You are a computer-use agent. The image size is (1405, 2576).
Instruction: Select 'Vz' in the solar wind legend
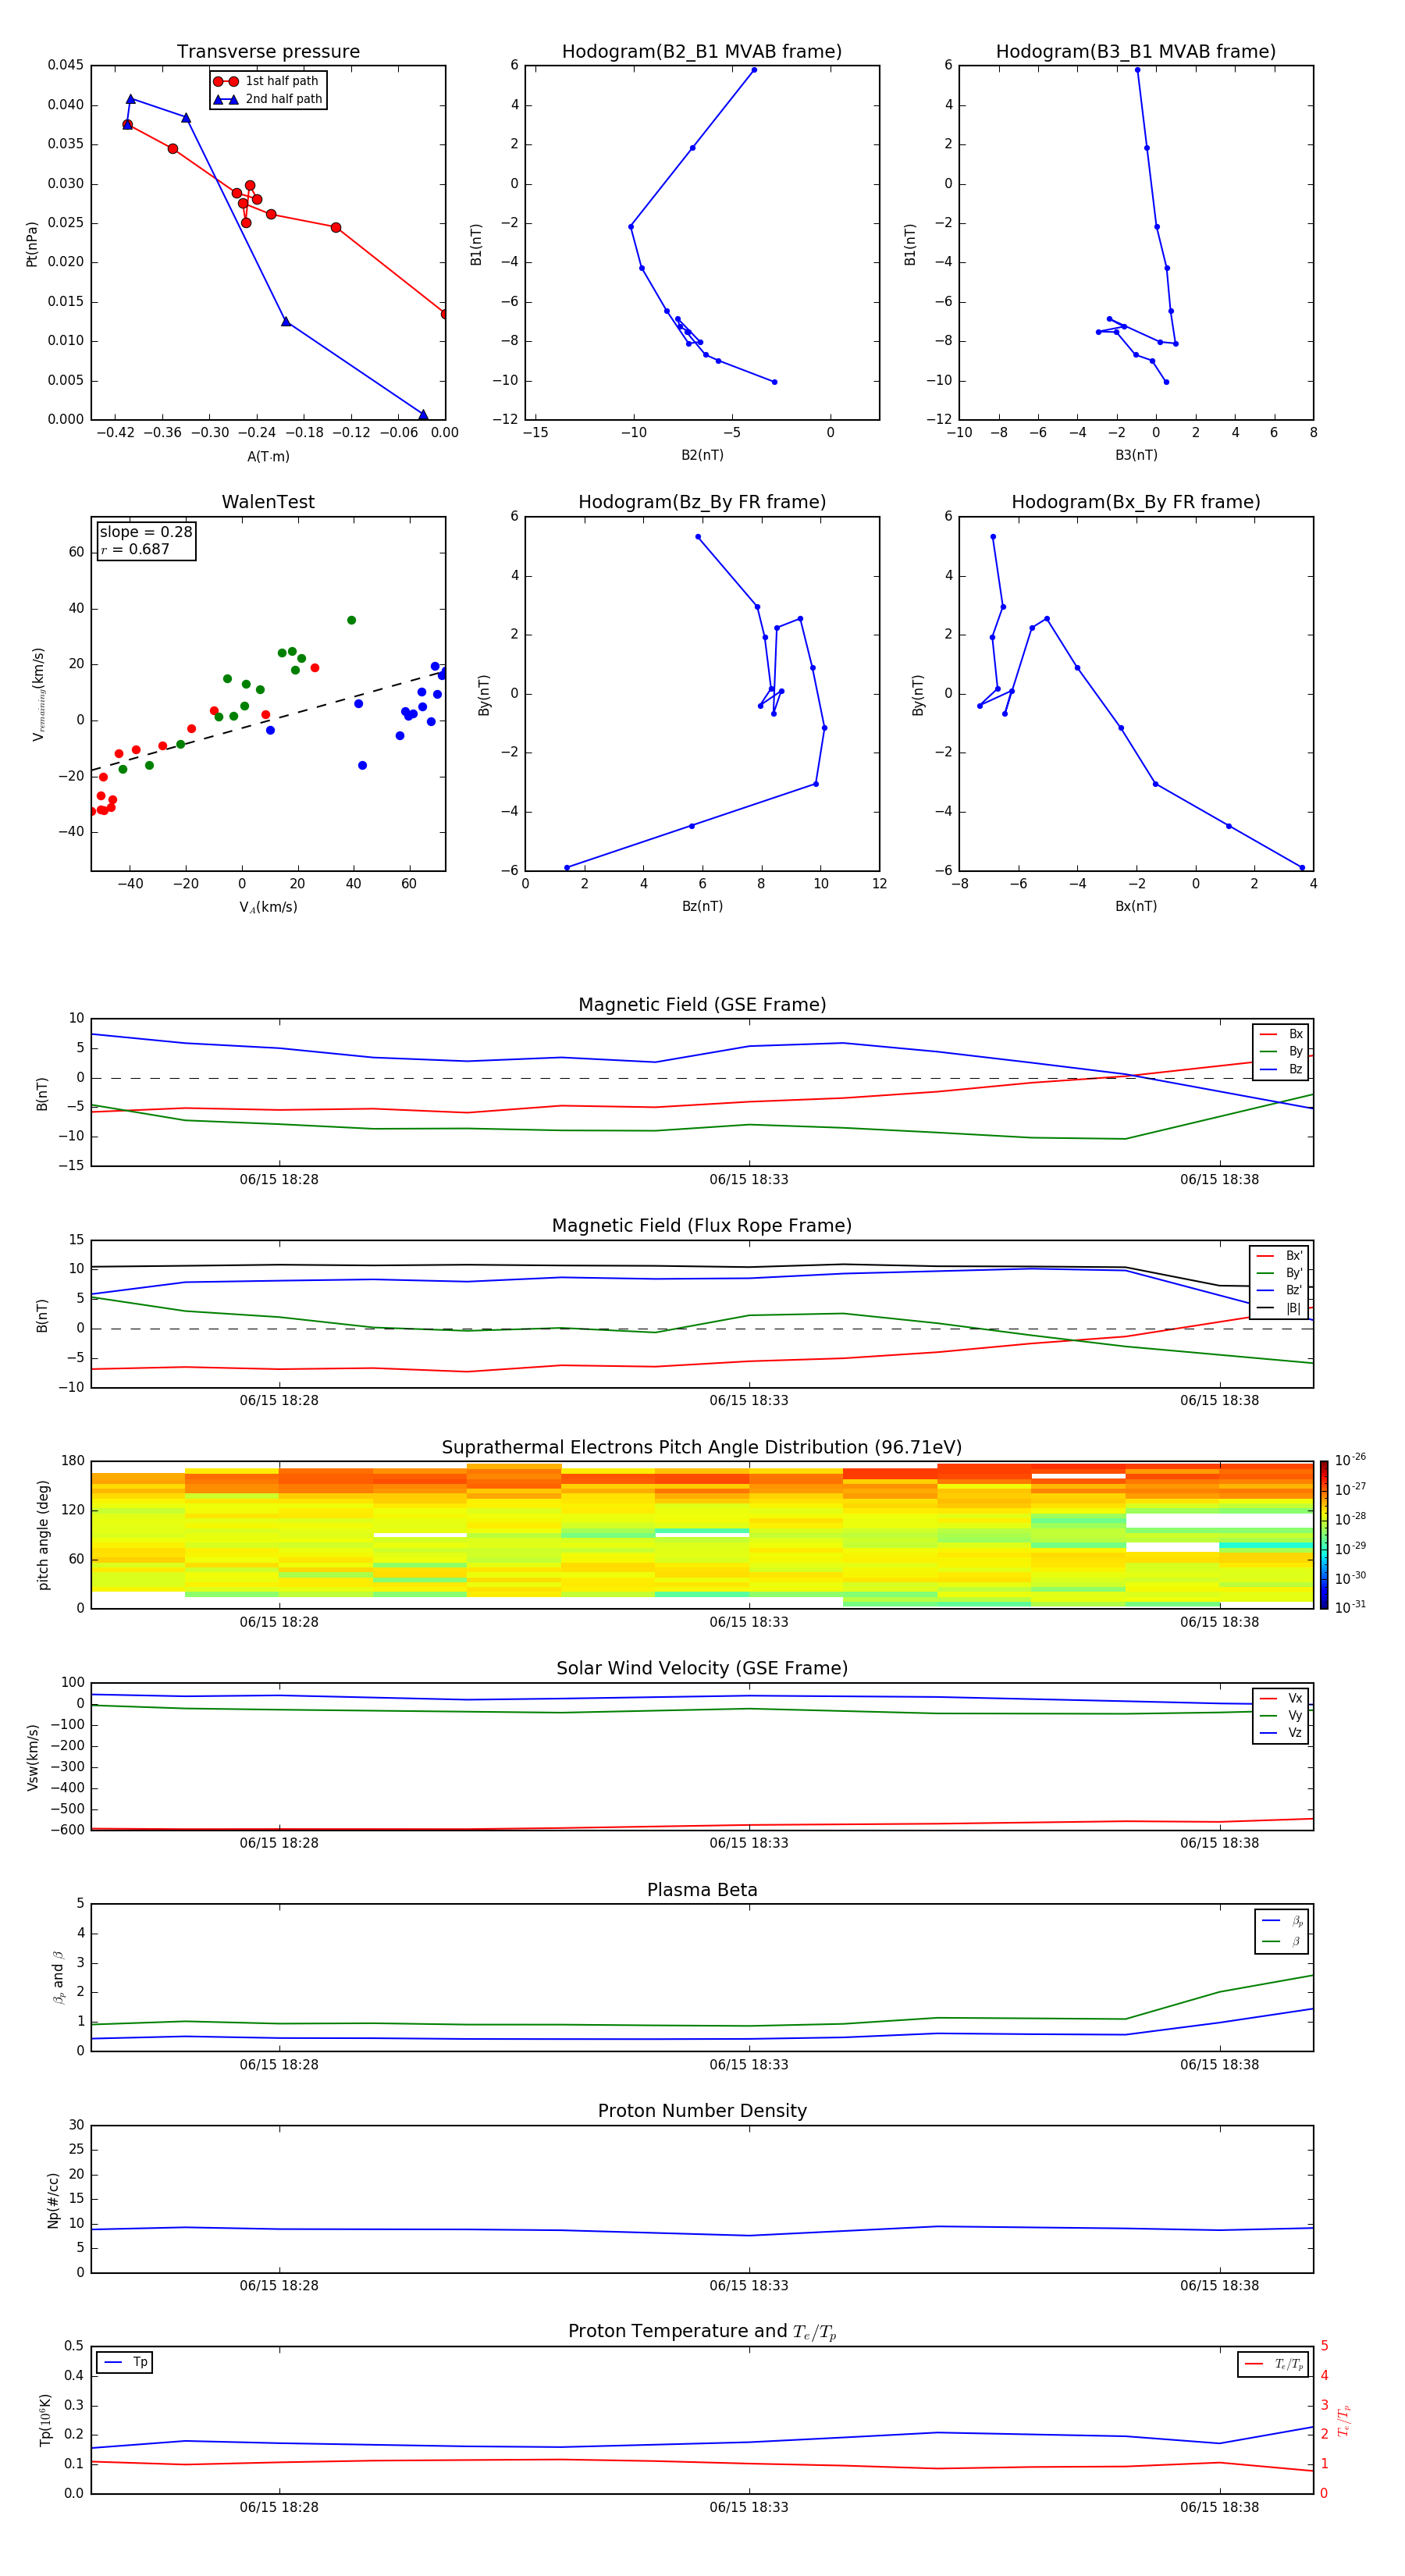[x=1281, y=1733]
